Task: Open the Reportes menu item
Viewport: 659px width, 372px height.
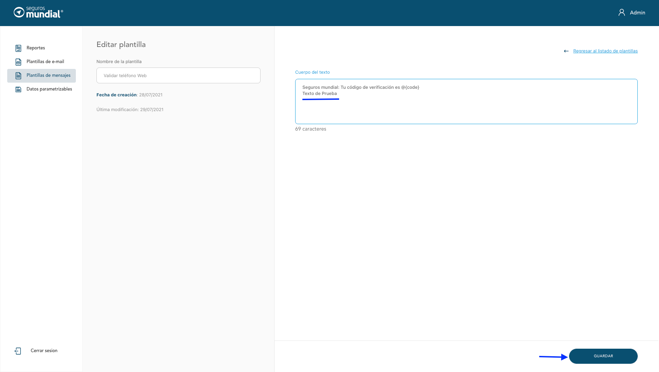Action: coord(36,48)
